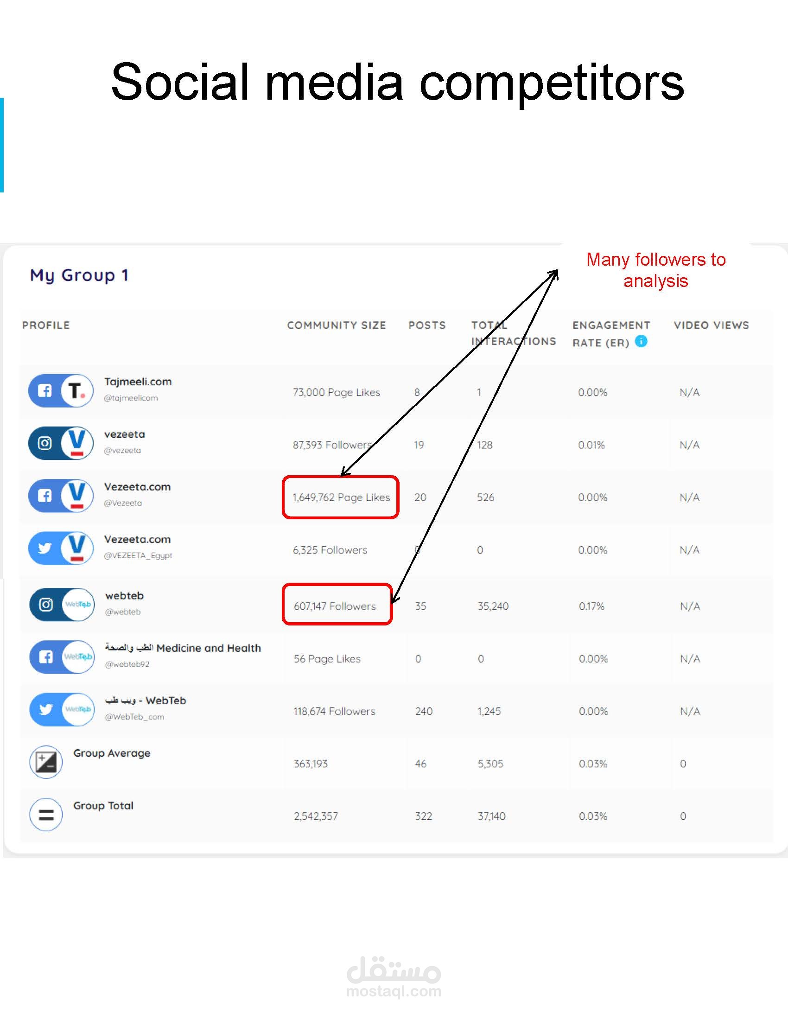
Task: Sort by the PROFILE column header
Action: [x=46, y=325]
